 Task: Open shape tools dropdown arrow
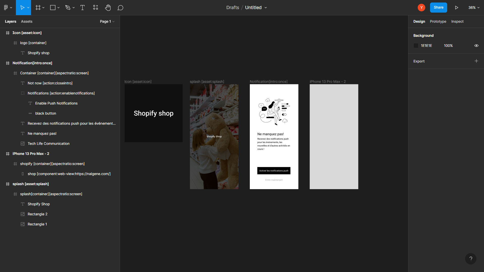point(58,8)
